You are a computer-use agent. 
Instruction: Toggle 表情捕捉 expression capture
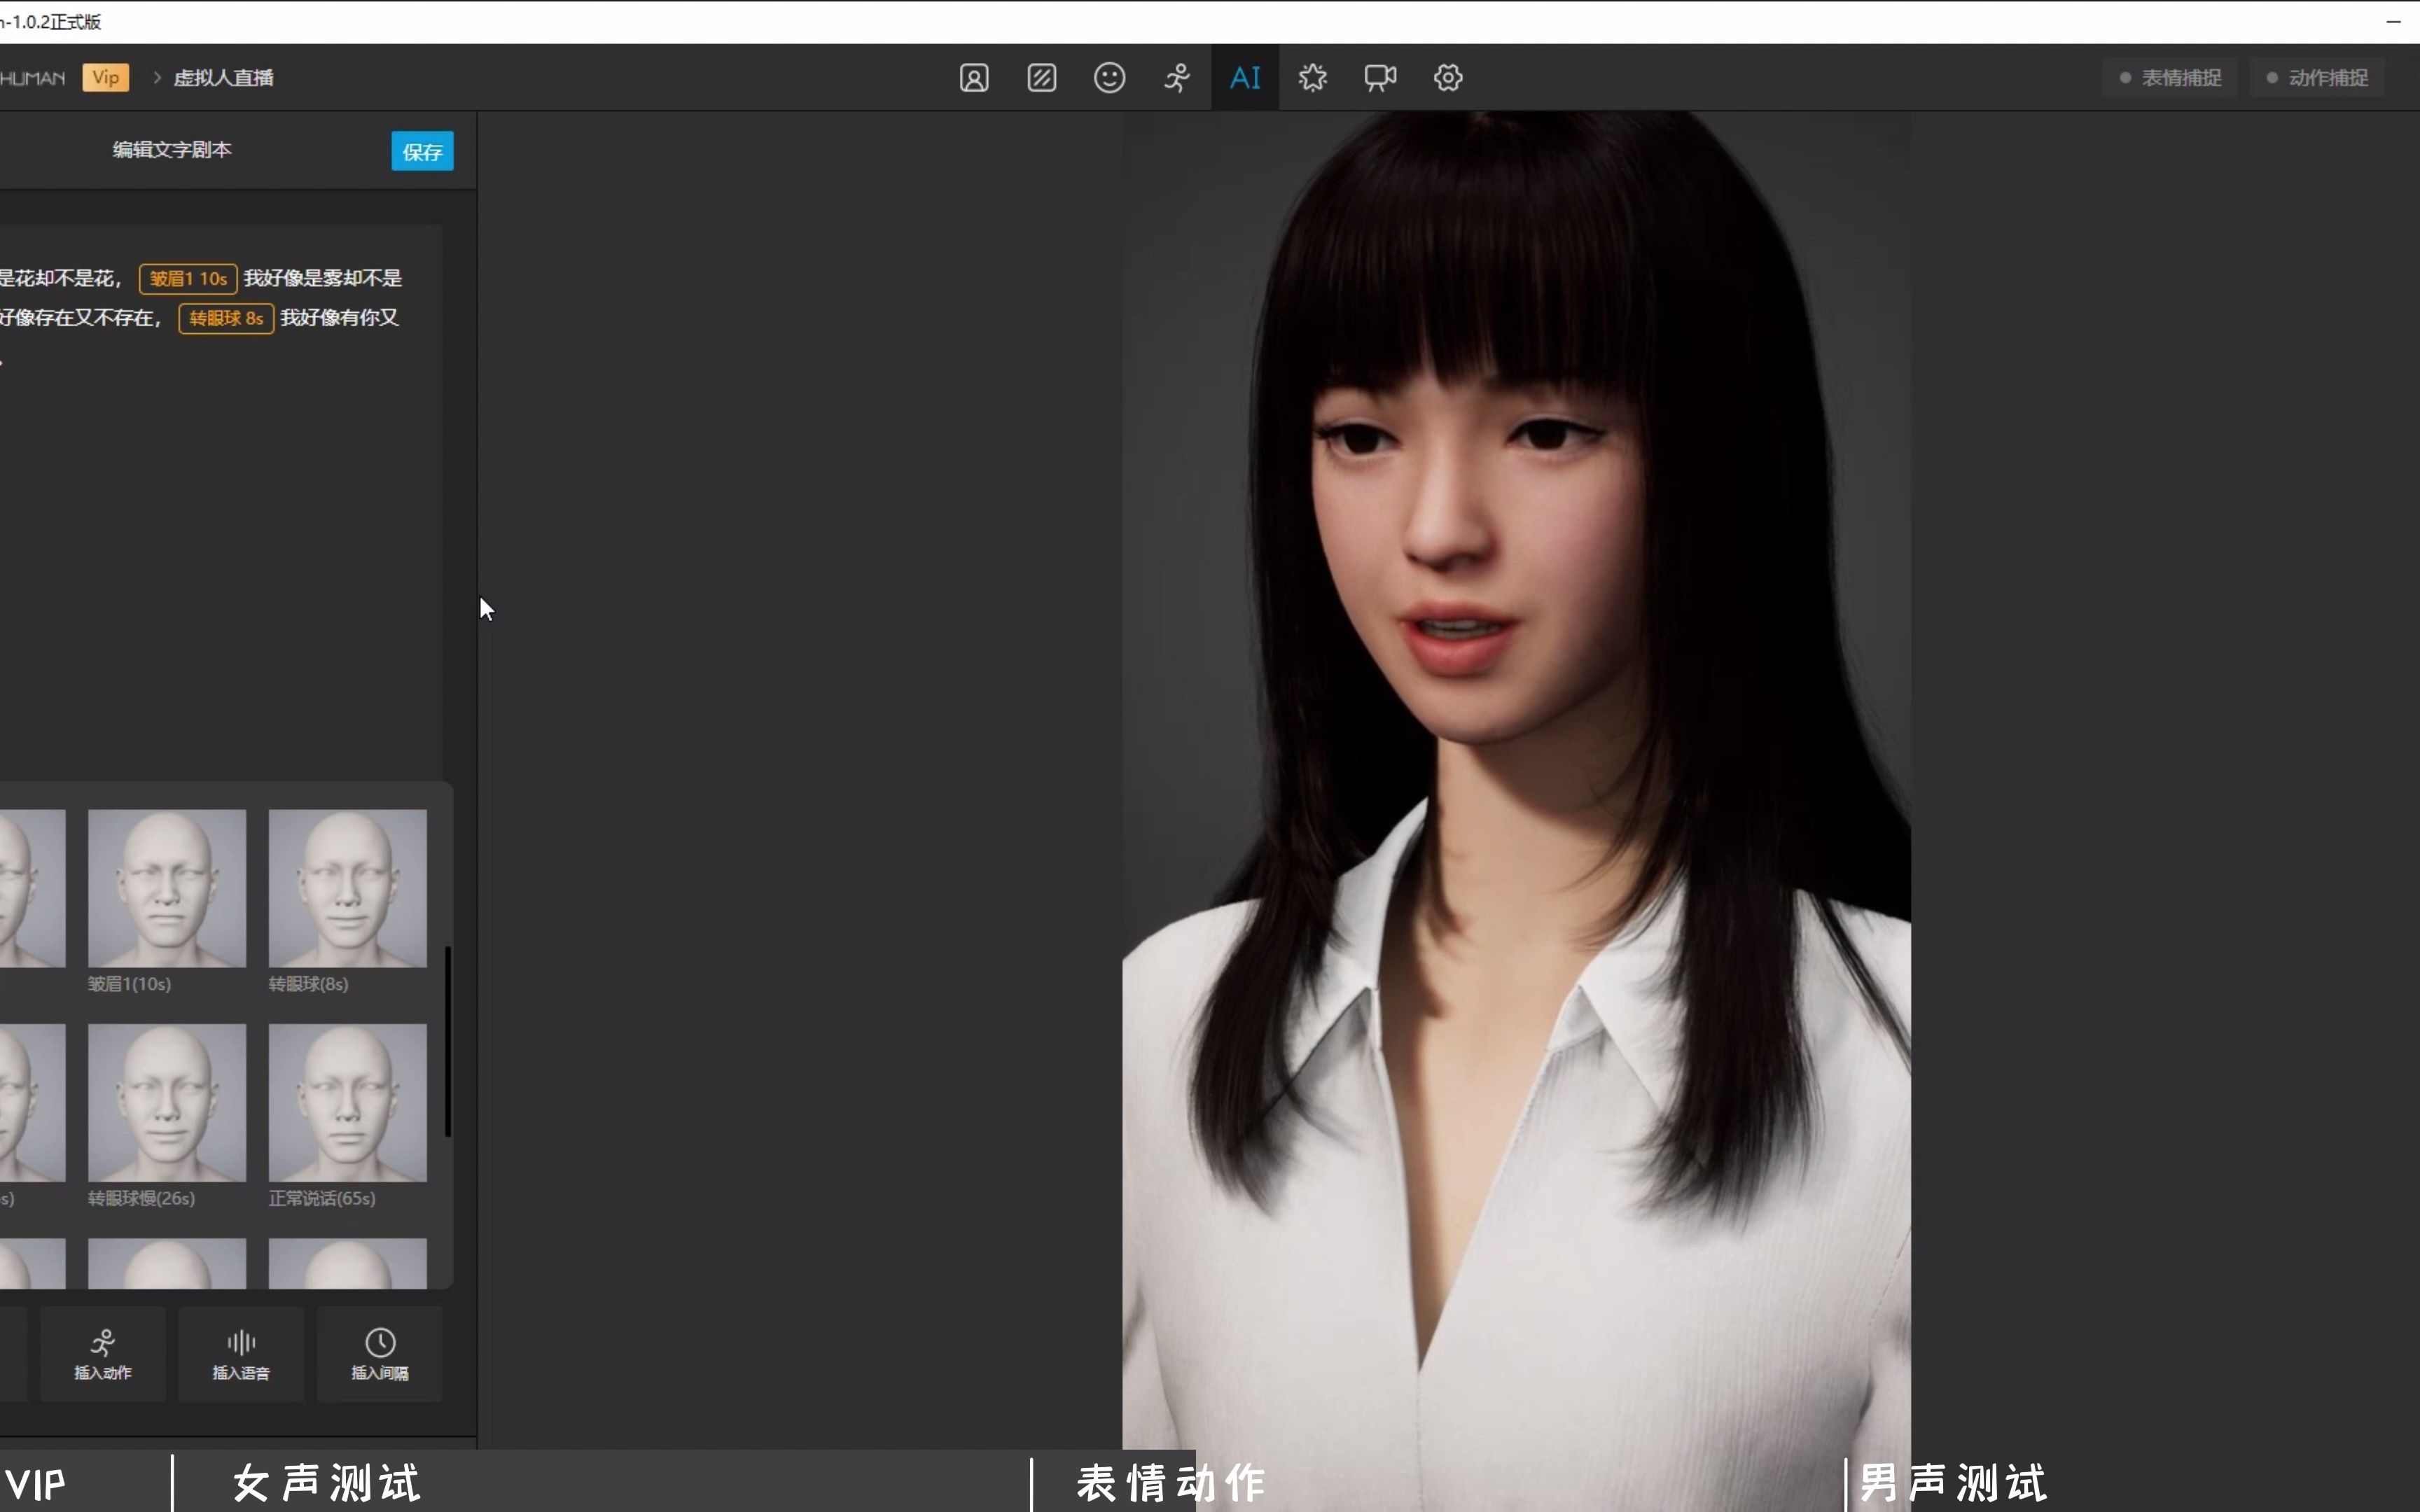2170,78
